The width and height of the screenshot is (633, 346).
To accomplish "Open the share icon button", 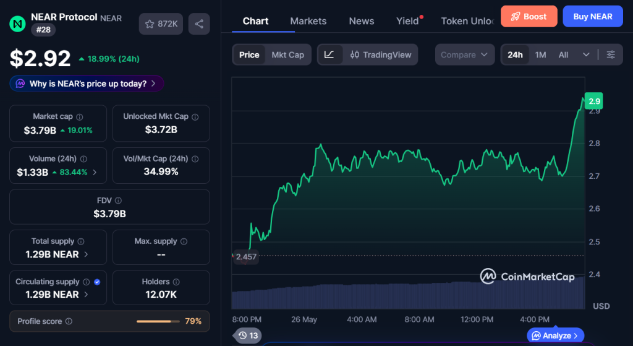I will tap(199, 24).
